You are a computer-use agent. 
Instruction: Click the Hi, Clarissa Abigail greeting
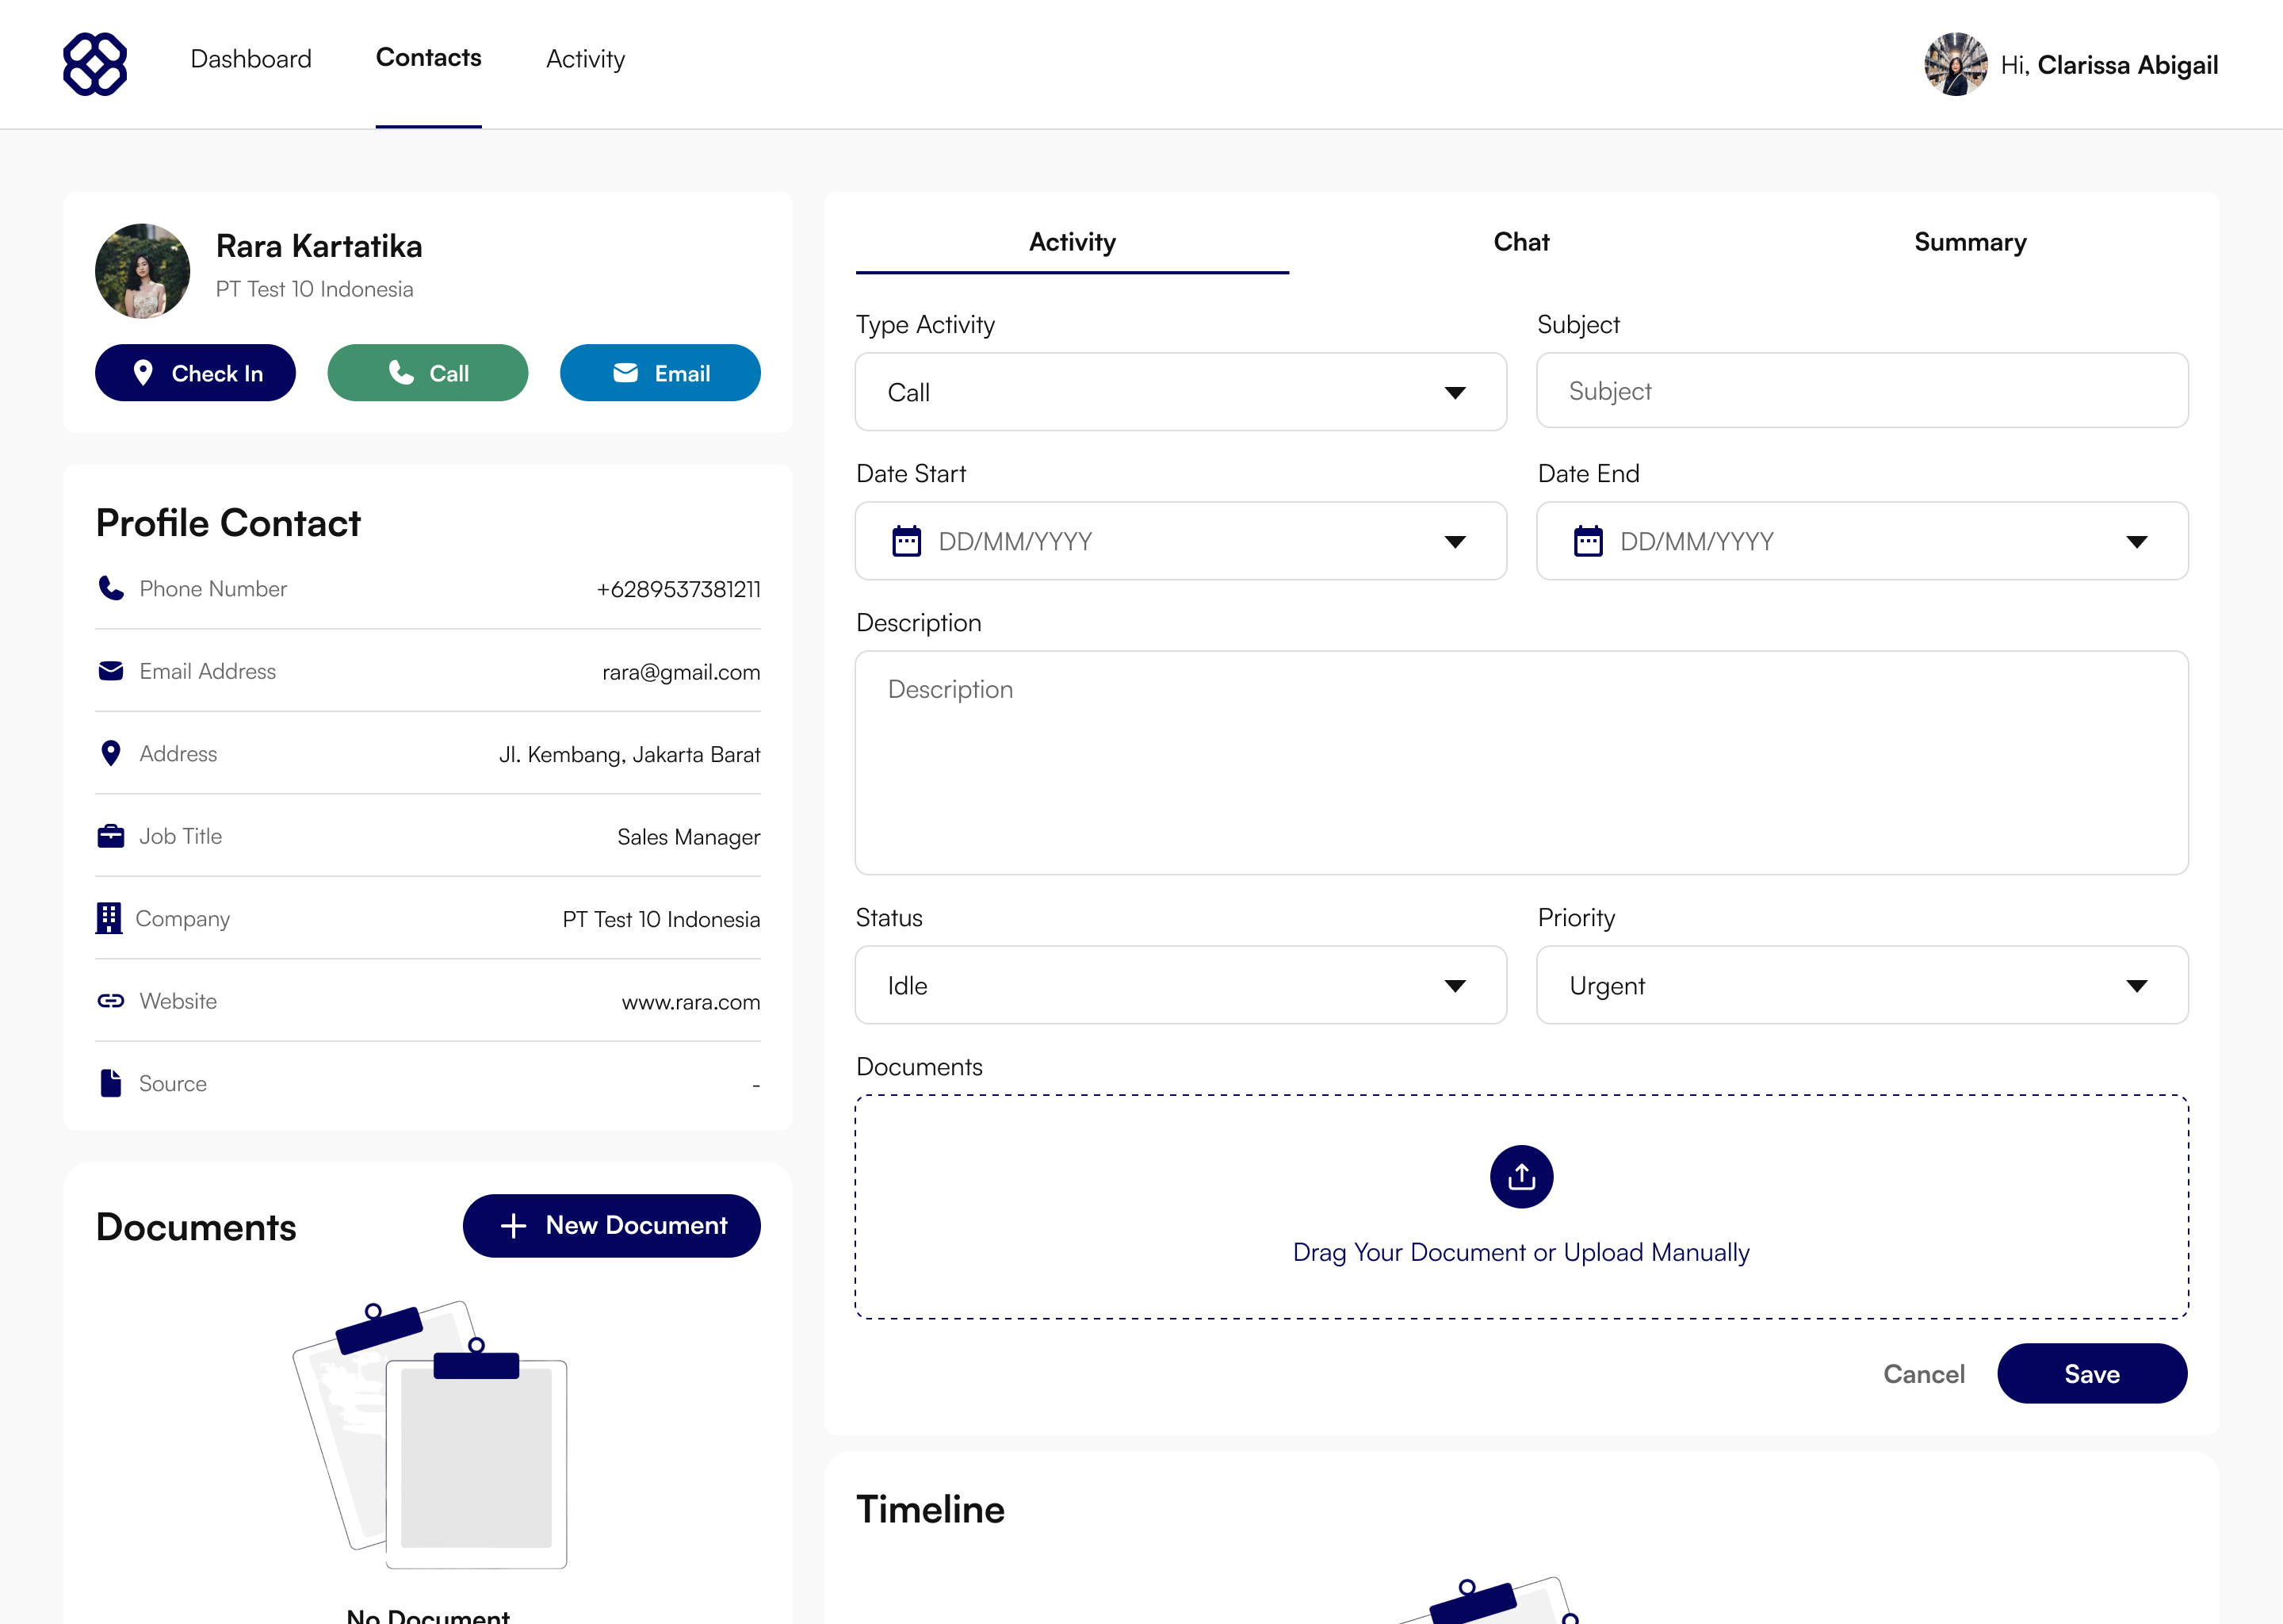tap(2109, 65)
